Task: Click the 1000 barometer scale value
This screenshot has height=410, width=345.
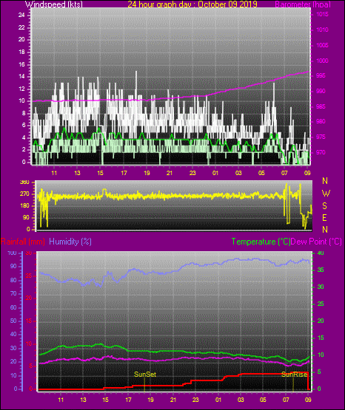Action: [x=323, y=61]
